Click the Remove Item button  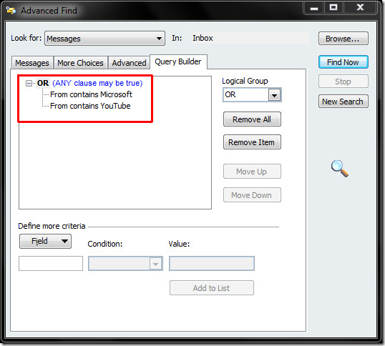(x=252, y=142)
